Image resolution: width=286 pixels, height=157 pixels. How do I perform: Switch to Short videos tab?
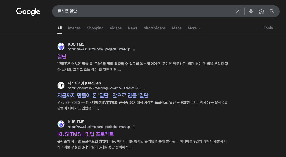click(x=155, y=28)
